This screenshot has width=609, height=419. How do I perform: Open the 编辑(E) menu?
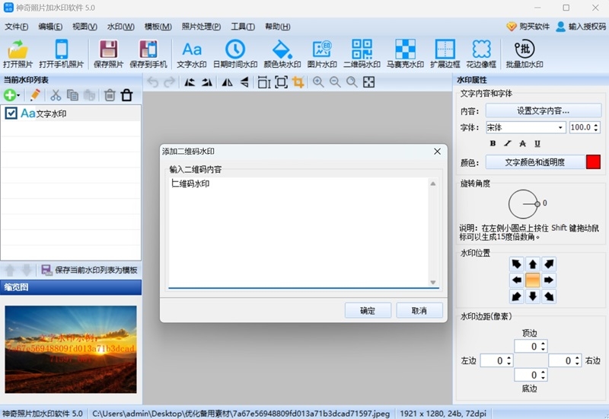point(50,27)
